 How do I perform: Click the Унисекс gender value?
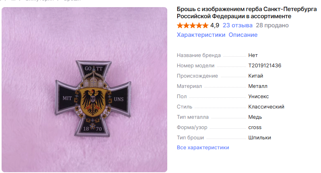(258, 97)
